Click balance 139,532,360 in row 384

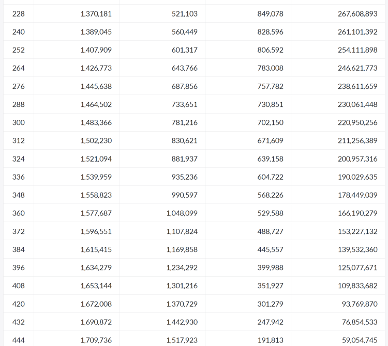coord(357,249)
